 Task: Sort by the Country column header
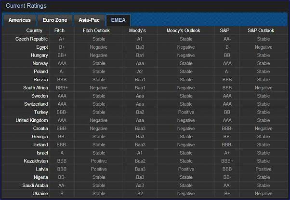pos(34,30)
